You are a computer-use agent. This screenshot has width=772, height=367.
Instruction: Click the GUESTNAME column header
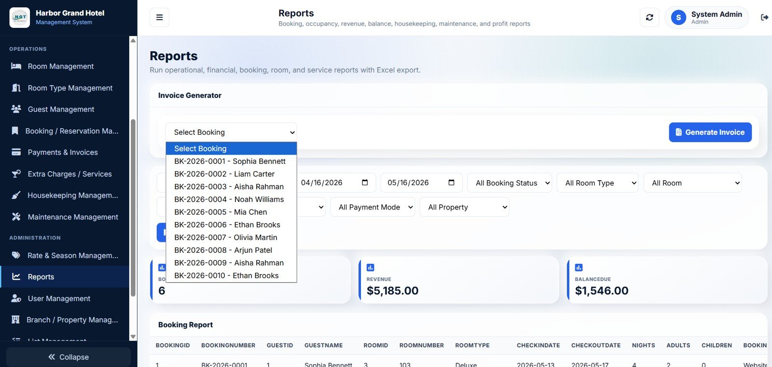(323, 345)
